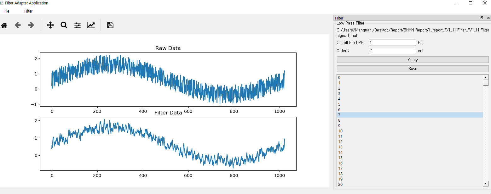Viewport: 491px width, 194px height.
Task: Close the Filter dock panel
Action: 488,18
